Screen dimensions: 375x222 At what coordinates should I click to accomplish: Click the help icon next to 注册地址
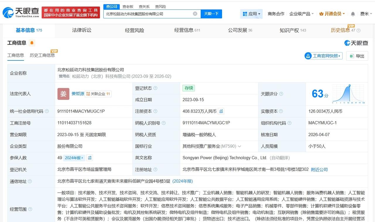pyautogui.click(x=155, y=169)
